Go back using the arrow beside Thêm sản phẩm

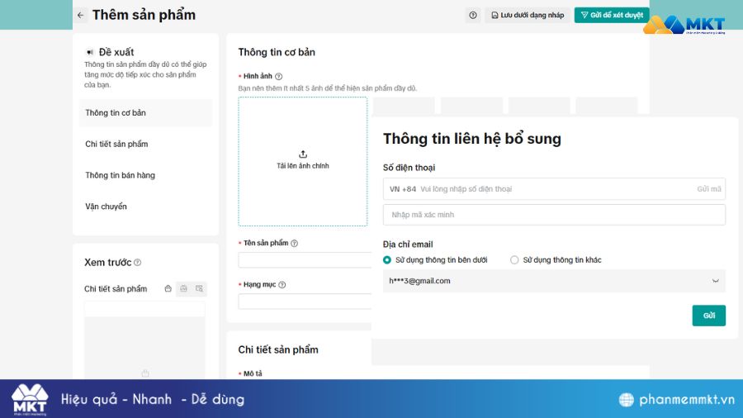[x=81, y=15]
